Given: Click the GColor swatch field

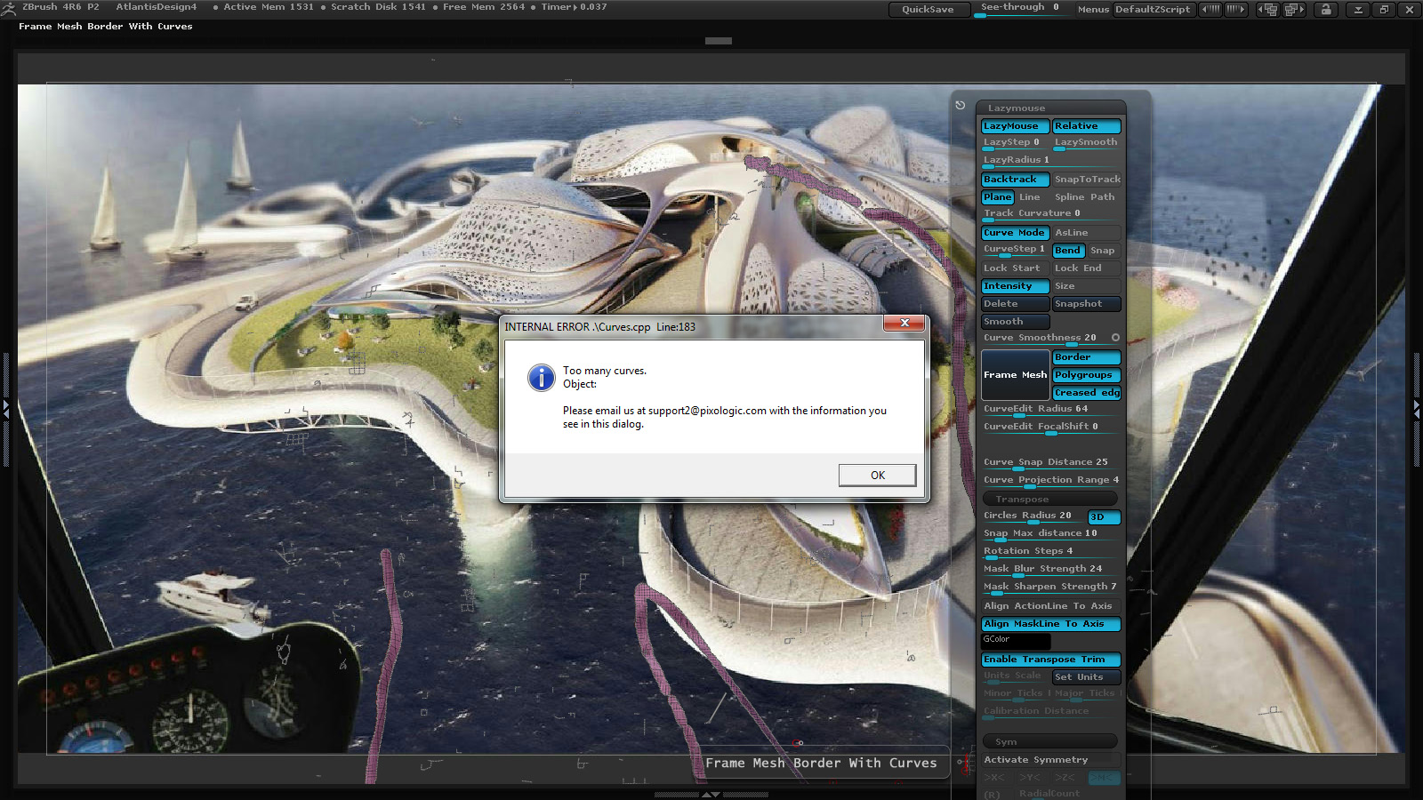Looking at the screenshot, I should 1016,640.
